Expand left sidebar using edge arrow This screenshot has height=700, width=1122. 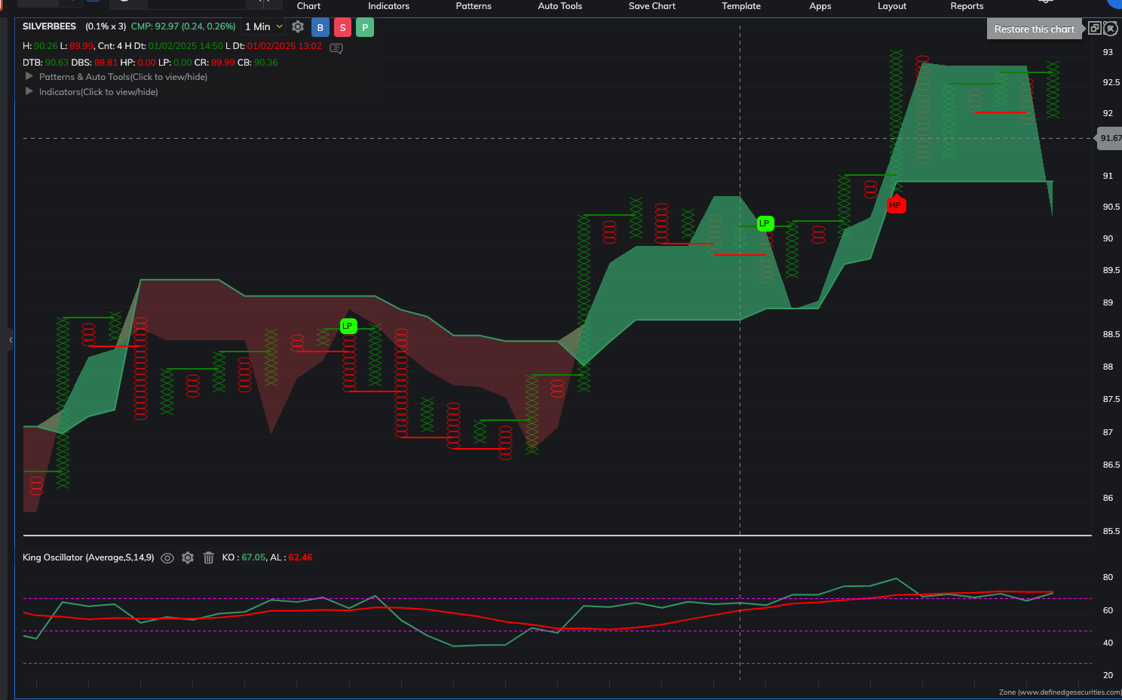(11, 340)
